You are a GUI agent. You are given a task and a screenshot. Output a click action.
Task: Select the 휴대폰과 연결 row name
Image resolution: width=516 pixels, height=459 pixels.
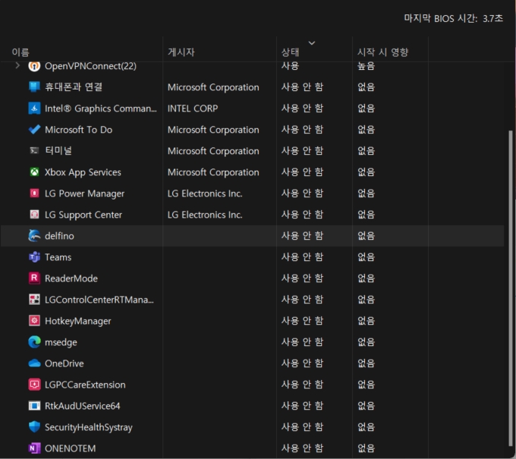74,86
